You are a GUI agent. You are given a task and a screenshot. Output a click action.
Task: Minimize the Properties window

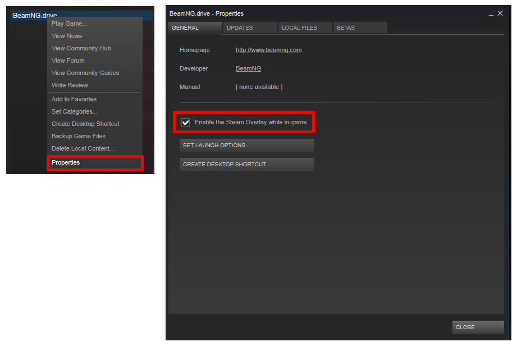click(x=491, y=14)
